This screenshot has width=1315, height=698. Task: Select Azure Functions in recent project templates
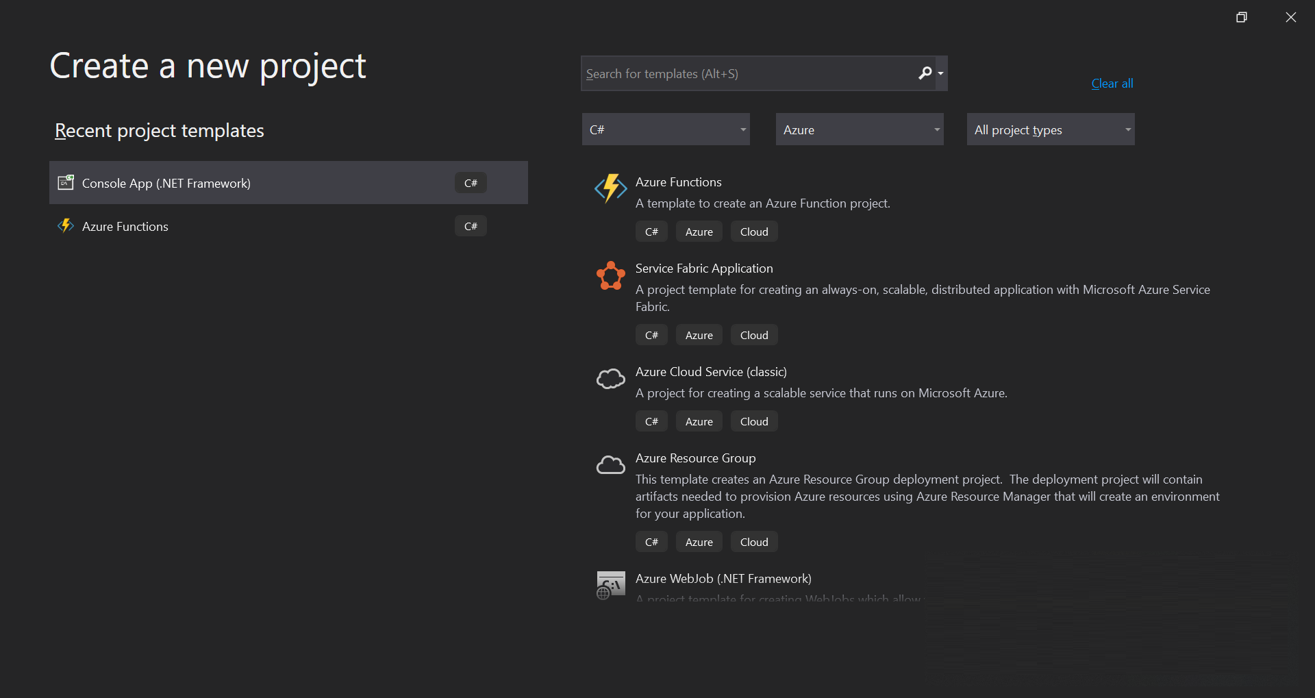pyautogui.click(x=288, y=226)
